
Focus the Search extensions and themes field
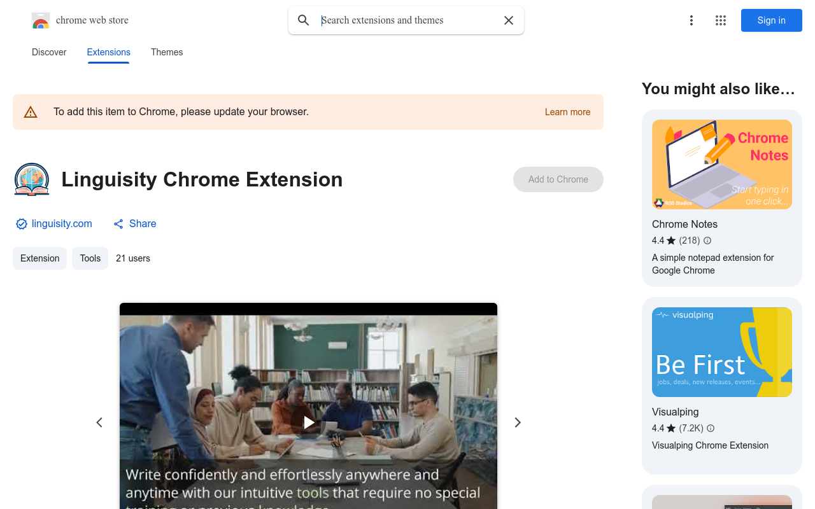(x=407, y=20)
